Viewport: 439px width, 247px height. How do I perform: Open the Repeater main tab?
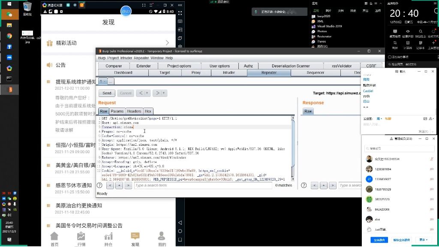(269, 72)
